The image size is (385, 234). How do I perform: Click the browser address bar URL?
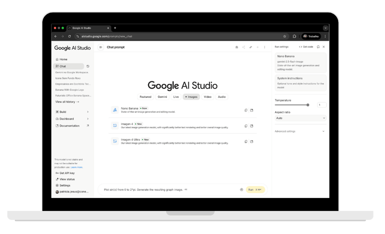click(x=107, y=36)
